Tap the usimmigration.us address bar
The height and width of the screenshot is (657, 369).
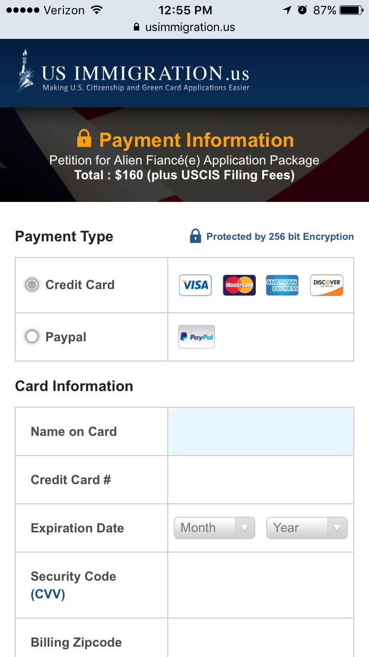click(184, 27)
